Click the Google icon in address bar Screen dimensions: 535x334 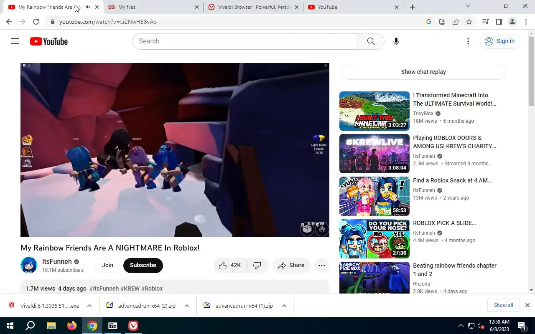click(429, 22)
